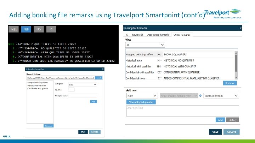Click the qualifiers file path field
The image size is (255, 143).
[61, 78]
